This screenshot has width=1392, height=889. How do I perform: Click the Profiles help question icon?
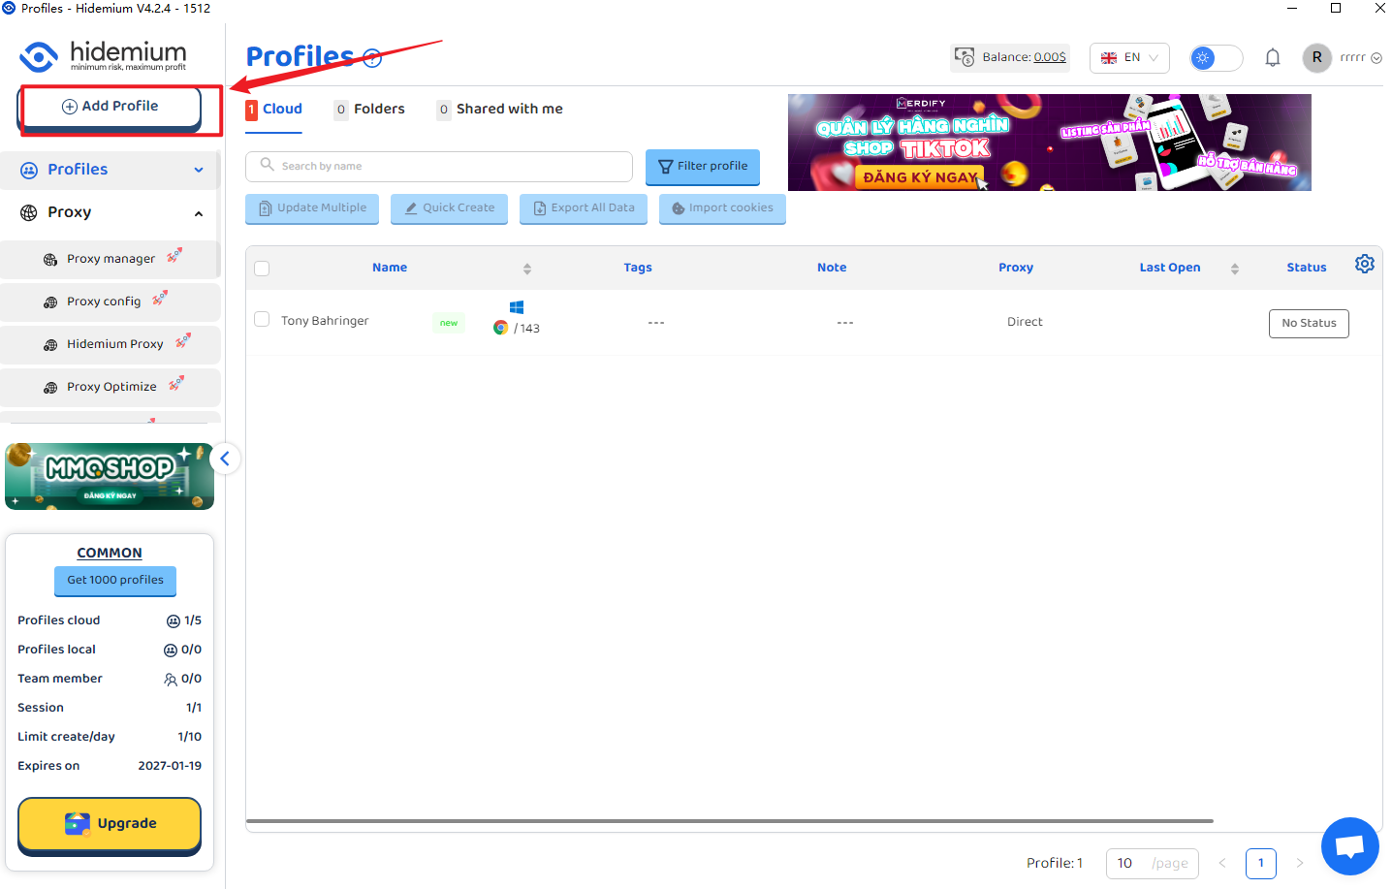pyautogui.click(x=372, y=58)
